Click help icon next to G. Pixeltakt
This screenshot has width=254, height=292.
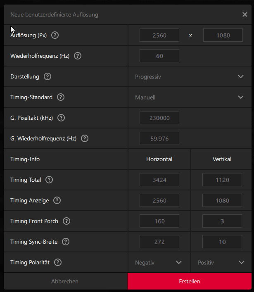click(61, 118)
